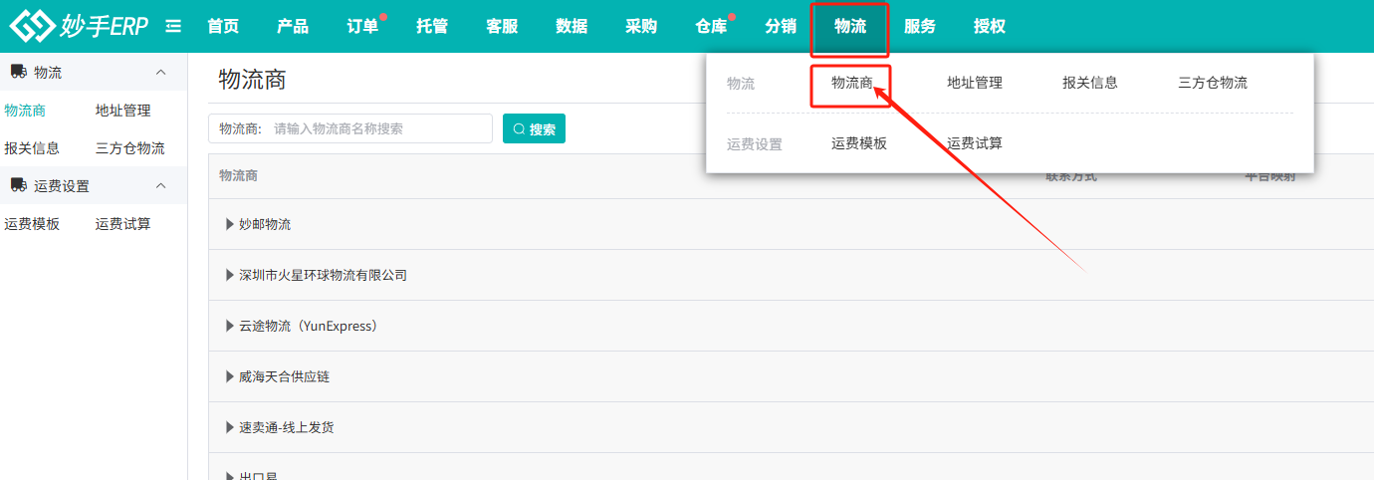Select 三方仓物流 in the dropdown menu

click(x=1212, y=83)
